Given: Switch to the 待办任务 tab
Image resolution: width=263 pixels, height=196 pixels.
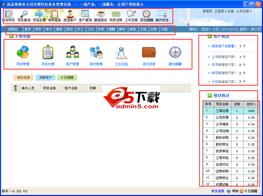Looking at the screenshot, I should tap(23, 77).
